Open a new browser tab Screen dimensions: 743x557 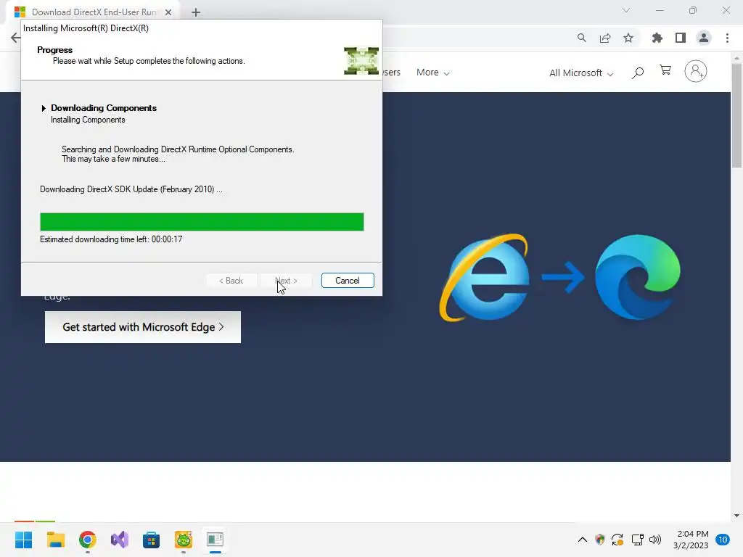point(196,12)
